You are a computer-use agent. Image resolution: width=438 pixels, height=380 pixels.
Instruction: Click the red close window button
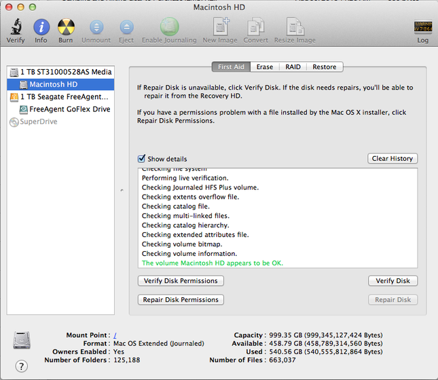(x=9, y=7)
